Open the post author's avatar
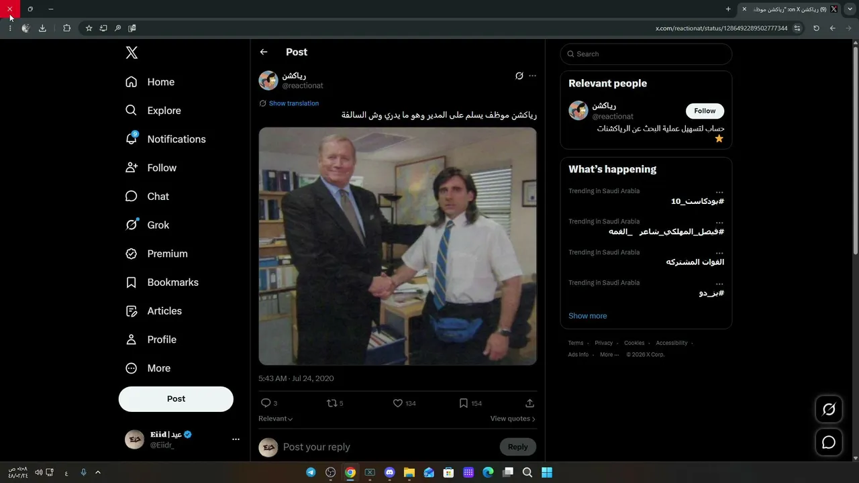The height and width of the screenshot is (483, 859). (x=268, y=80)
